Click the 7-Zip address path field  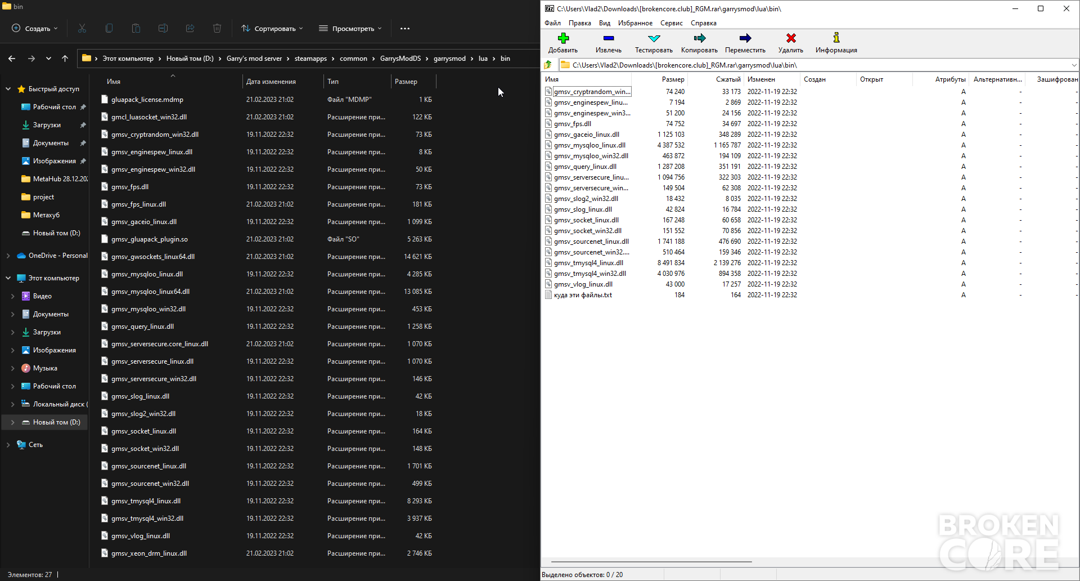819,65
